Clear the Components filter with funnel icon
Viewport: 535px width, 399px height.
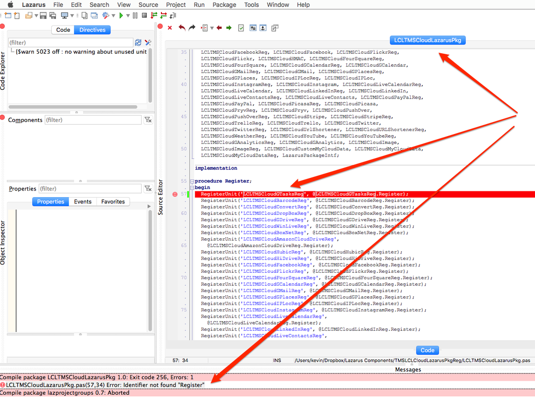tap(148, 119)
